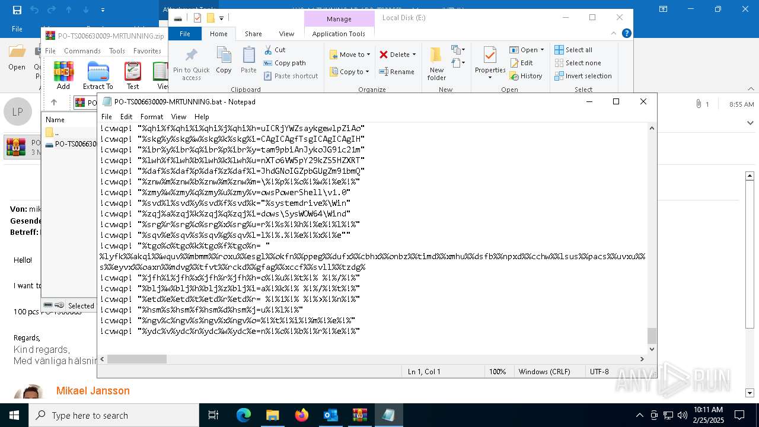Click Delete button in Organize group
The height and width of the screenshot is (427, 759).
[394, 55]
